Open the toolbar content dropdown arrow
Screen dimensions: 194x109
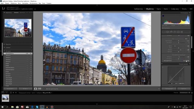tap(159, 89)
